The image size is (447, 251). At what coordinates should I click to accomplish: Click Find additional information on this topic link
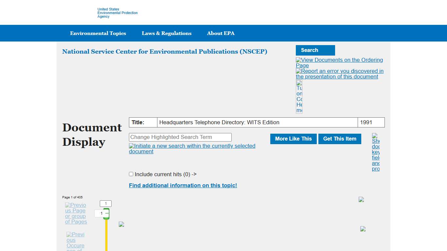click(183, 185)
